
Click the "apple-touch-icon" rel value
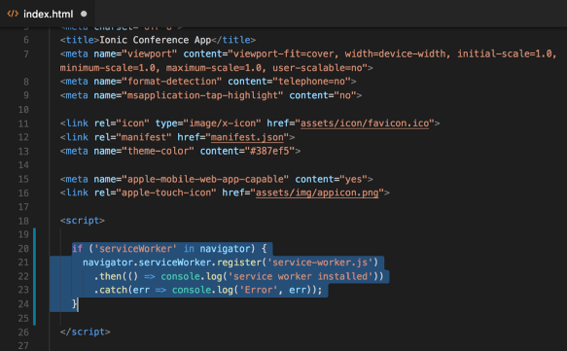pyautogui.click(x=166, y=193)
